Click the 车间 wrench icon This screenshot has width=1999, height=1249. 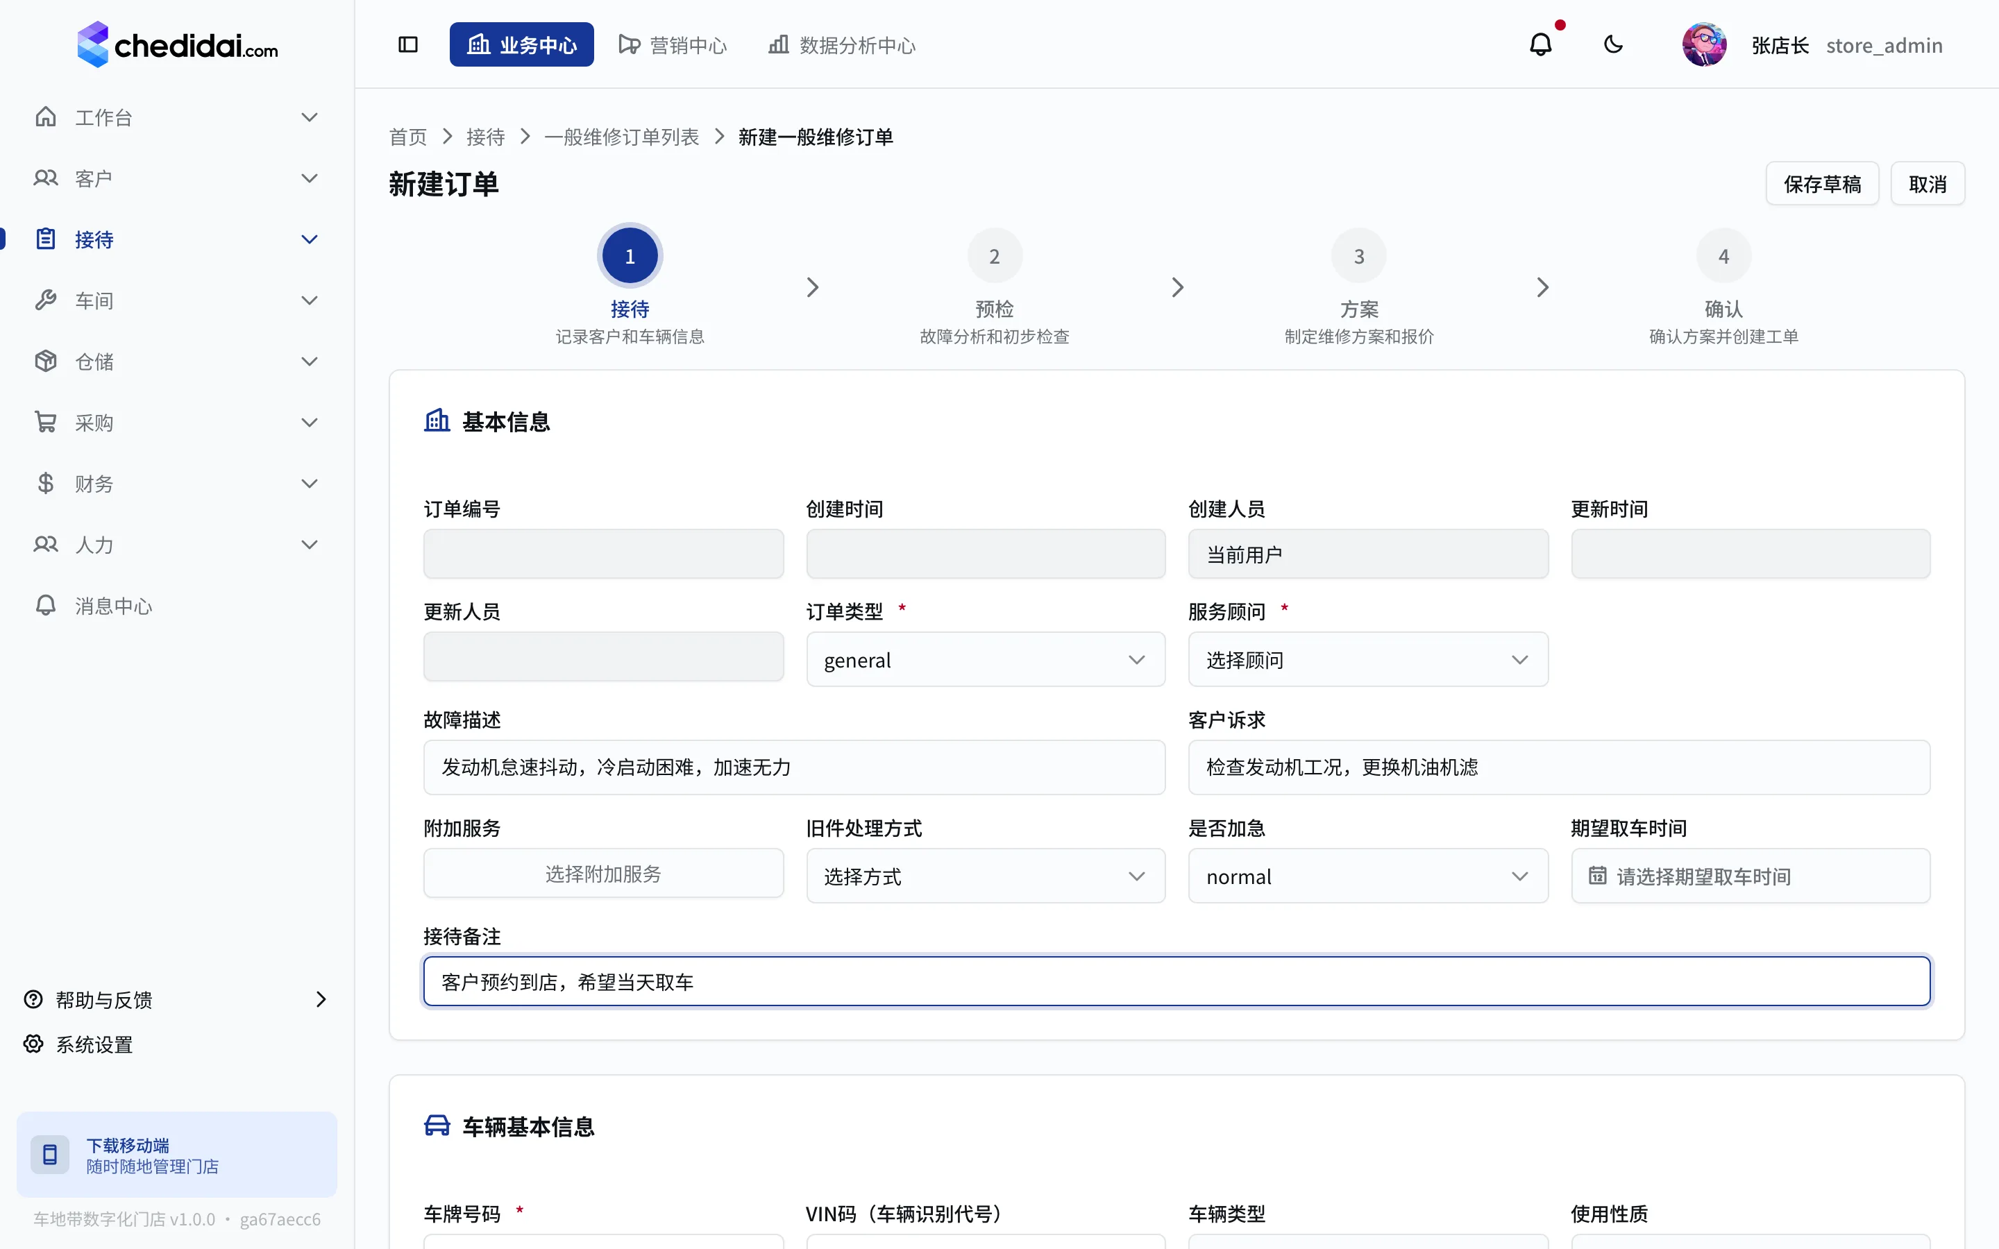point(45,300)
